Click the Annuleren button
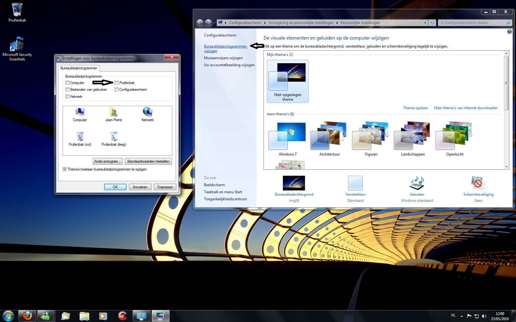 [x=140, y=187]
